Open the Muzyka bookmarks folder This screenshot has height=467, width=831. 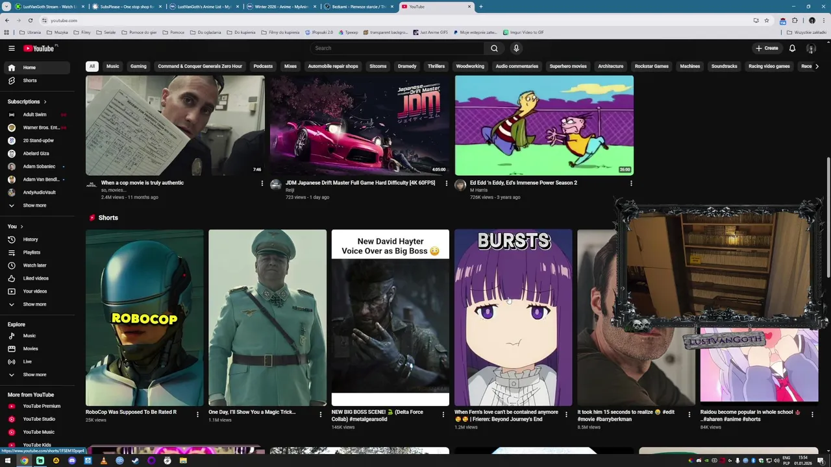click(x=57, y=32)
